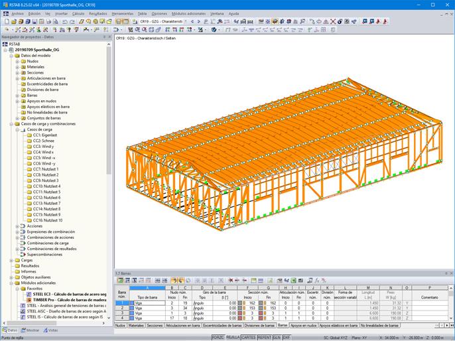
Task: Click the New model icon
Action: coord(7,21)
